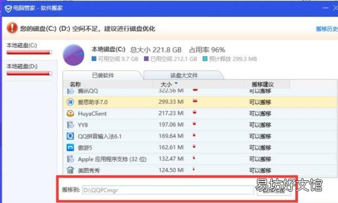
Task: Click the 名称 column header
Action: pyautogui.click(x=75, y=85)
